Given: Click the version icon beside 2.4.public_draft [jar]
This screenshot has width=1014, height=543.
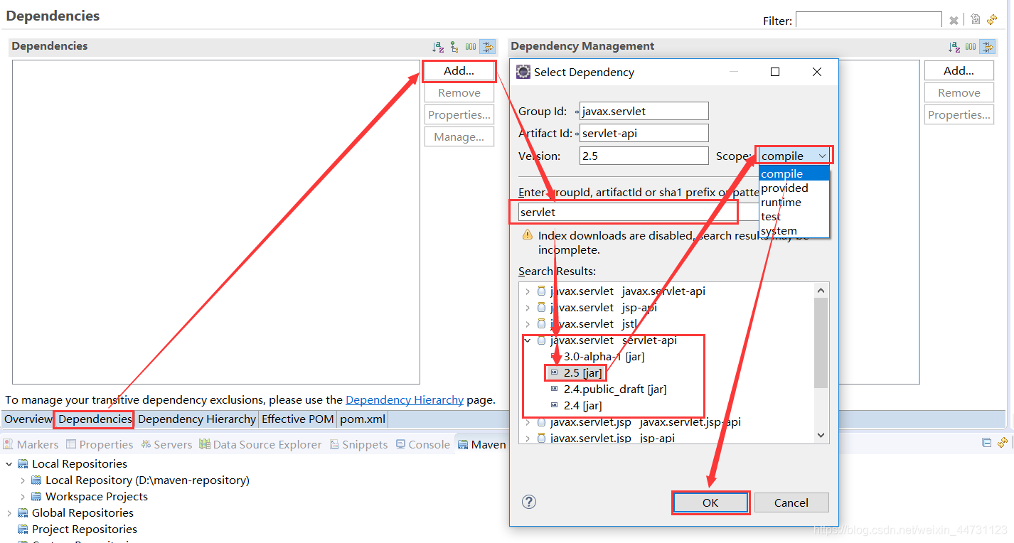Looking at the screenshot, I should (555, 389).
